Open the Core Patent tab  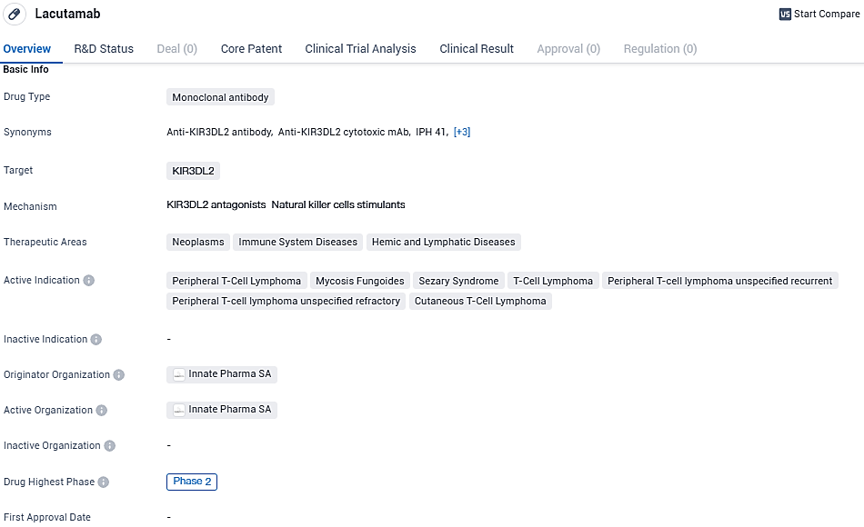coord(251,49)
